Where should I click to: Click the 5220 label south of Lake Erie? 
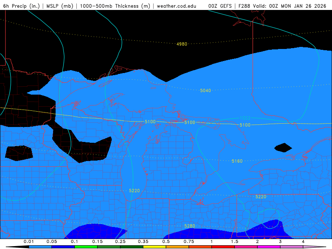tap(261, 197)
